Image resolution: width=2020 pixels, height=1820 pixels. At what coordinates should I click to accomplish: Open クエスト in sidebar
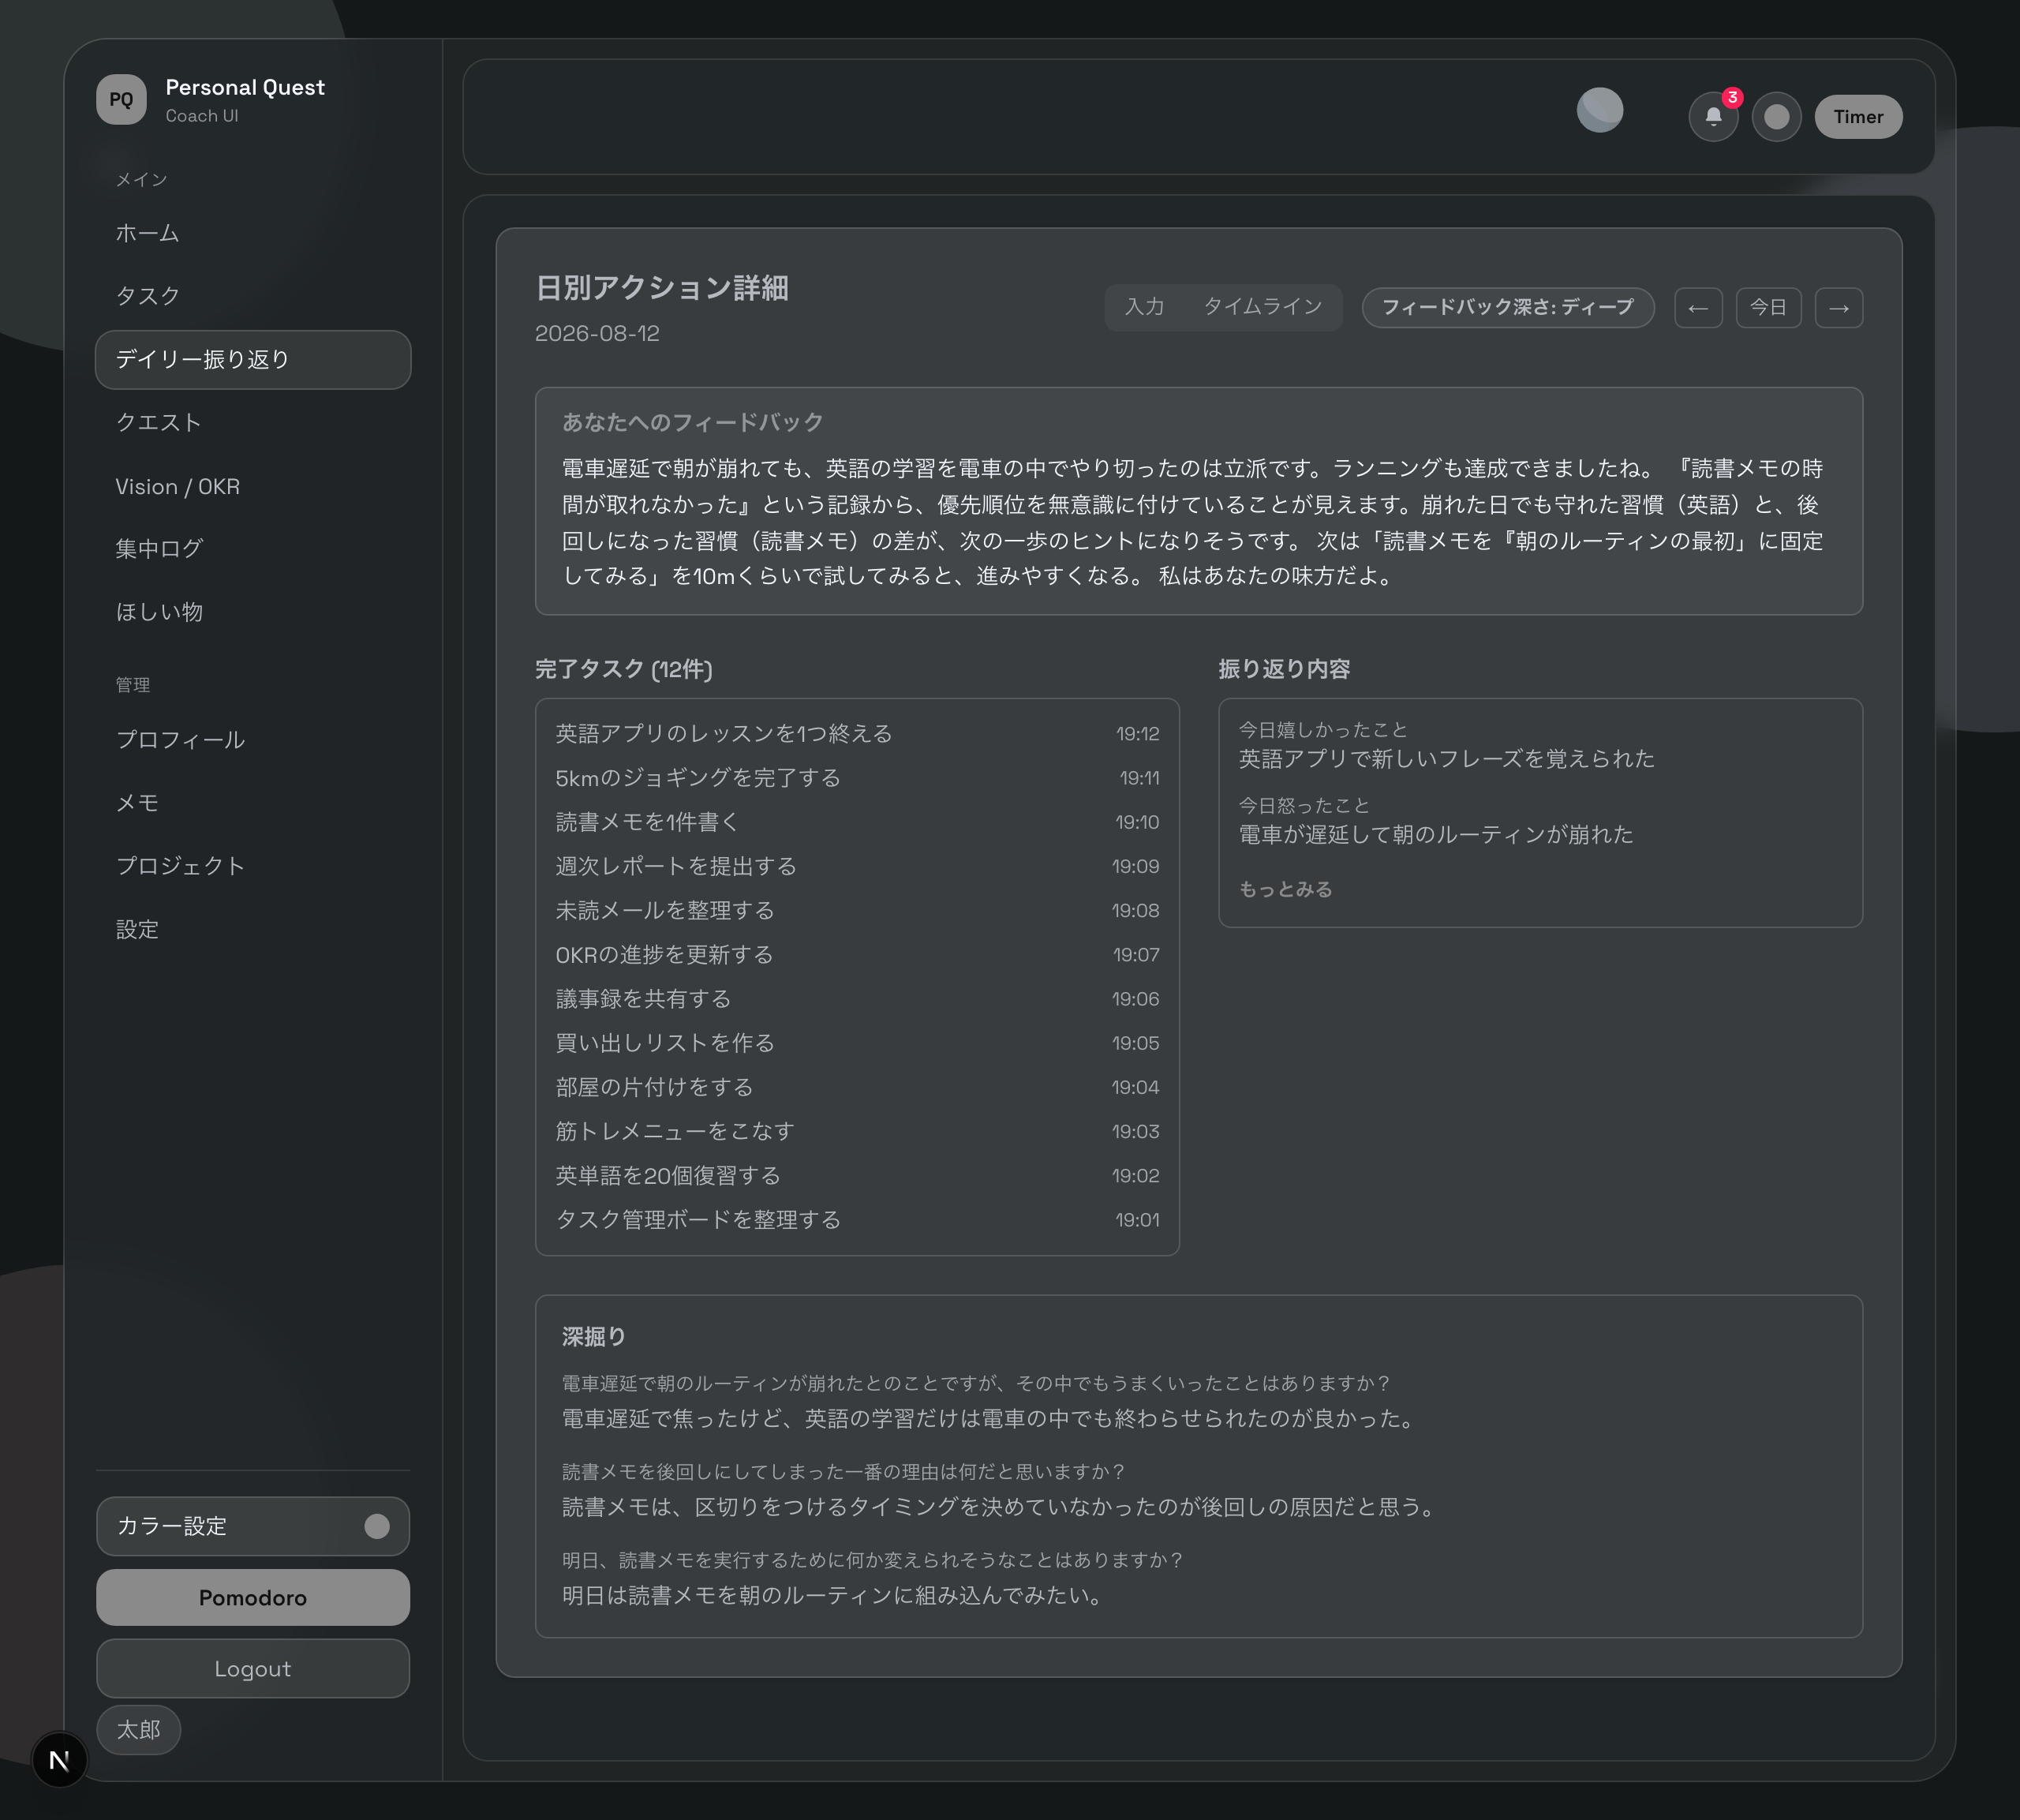pyautogui.click(x=252, y=422)
